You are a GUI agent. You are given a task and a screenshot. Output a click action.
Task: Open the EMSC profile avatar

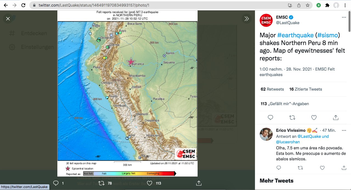[x=266, y=20]
